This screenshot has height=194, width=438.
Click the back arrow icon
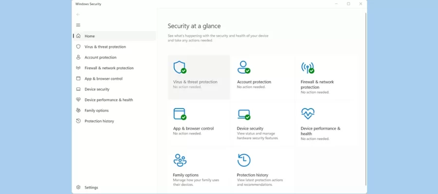[x=78, y=15]
